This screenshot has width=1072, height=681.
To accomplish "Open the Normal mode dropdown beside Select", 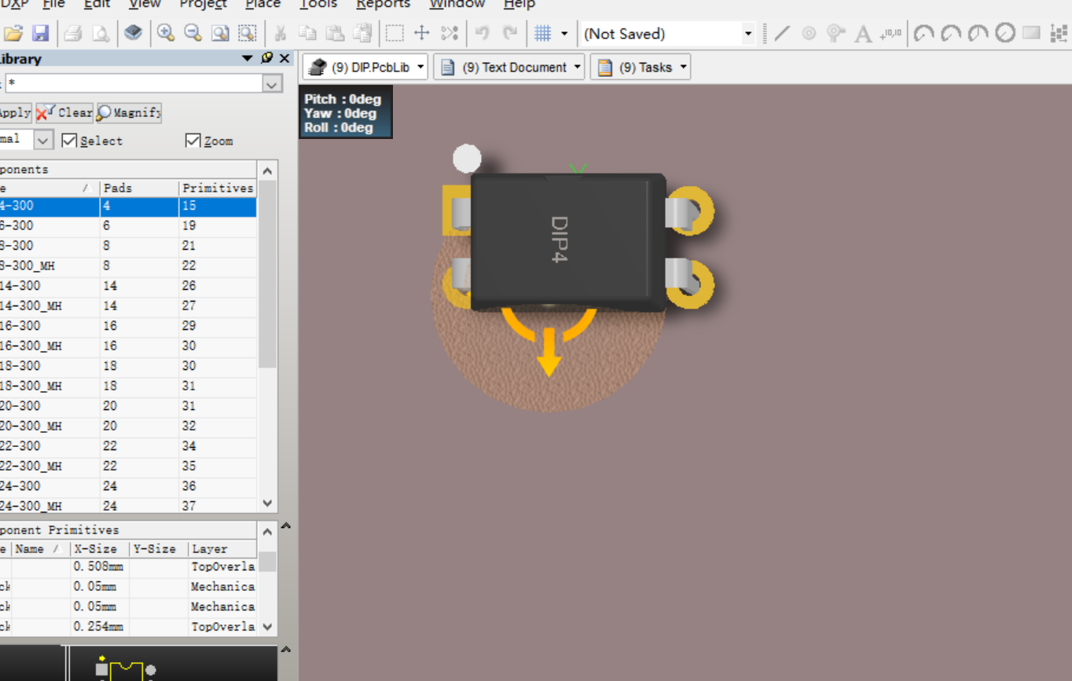I will pyautogui.click(x=43, y=141).
